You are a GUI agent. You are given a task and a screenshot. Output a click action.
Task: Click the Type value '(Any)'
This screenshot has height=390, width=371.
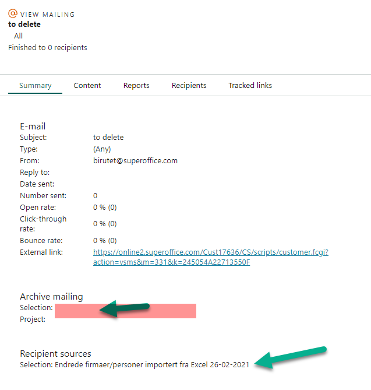click(x=102, y=149)
